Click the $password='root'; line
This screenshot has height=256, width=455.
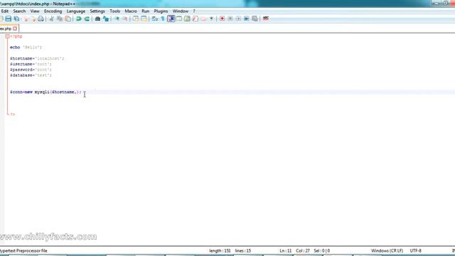(x=31, y=70)
